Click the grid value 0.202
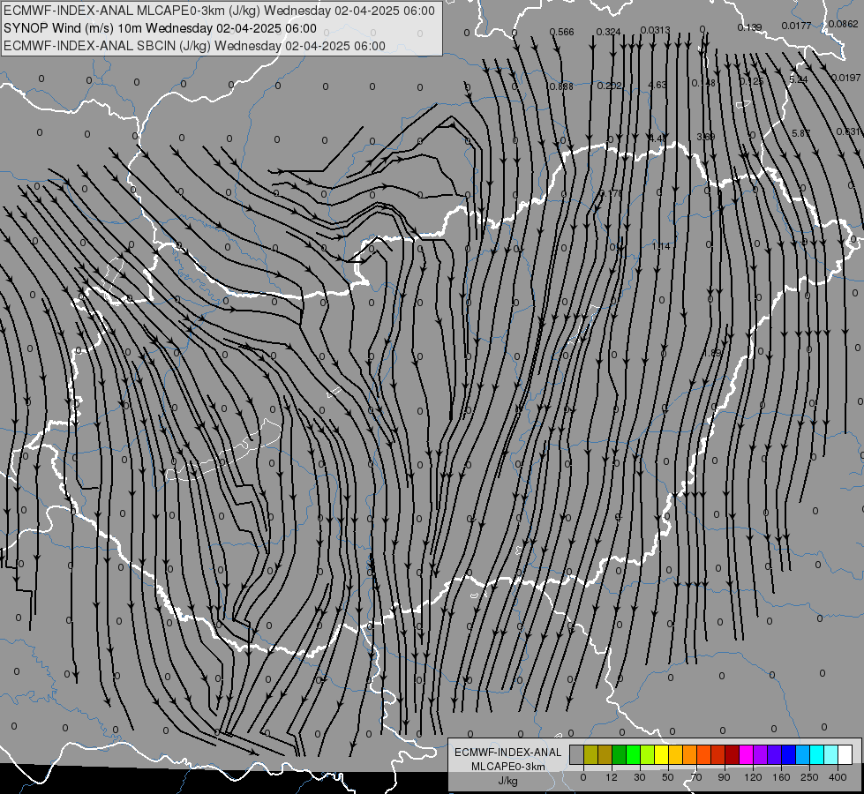The height and width of the screenshot is (794, 864). click(x=610, y=86)
